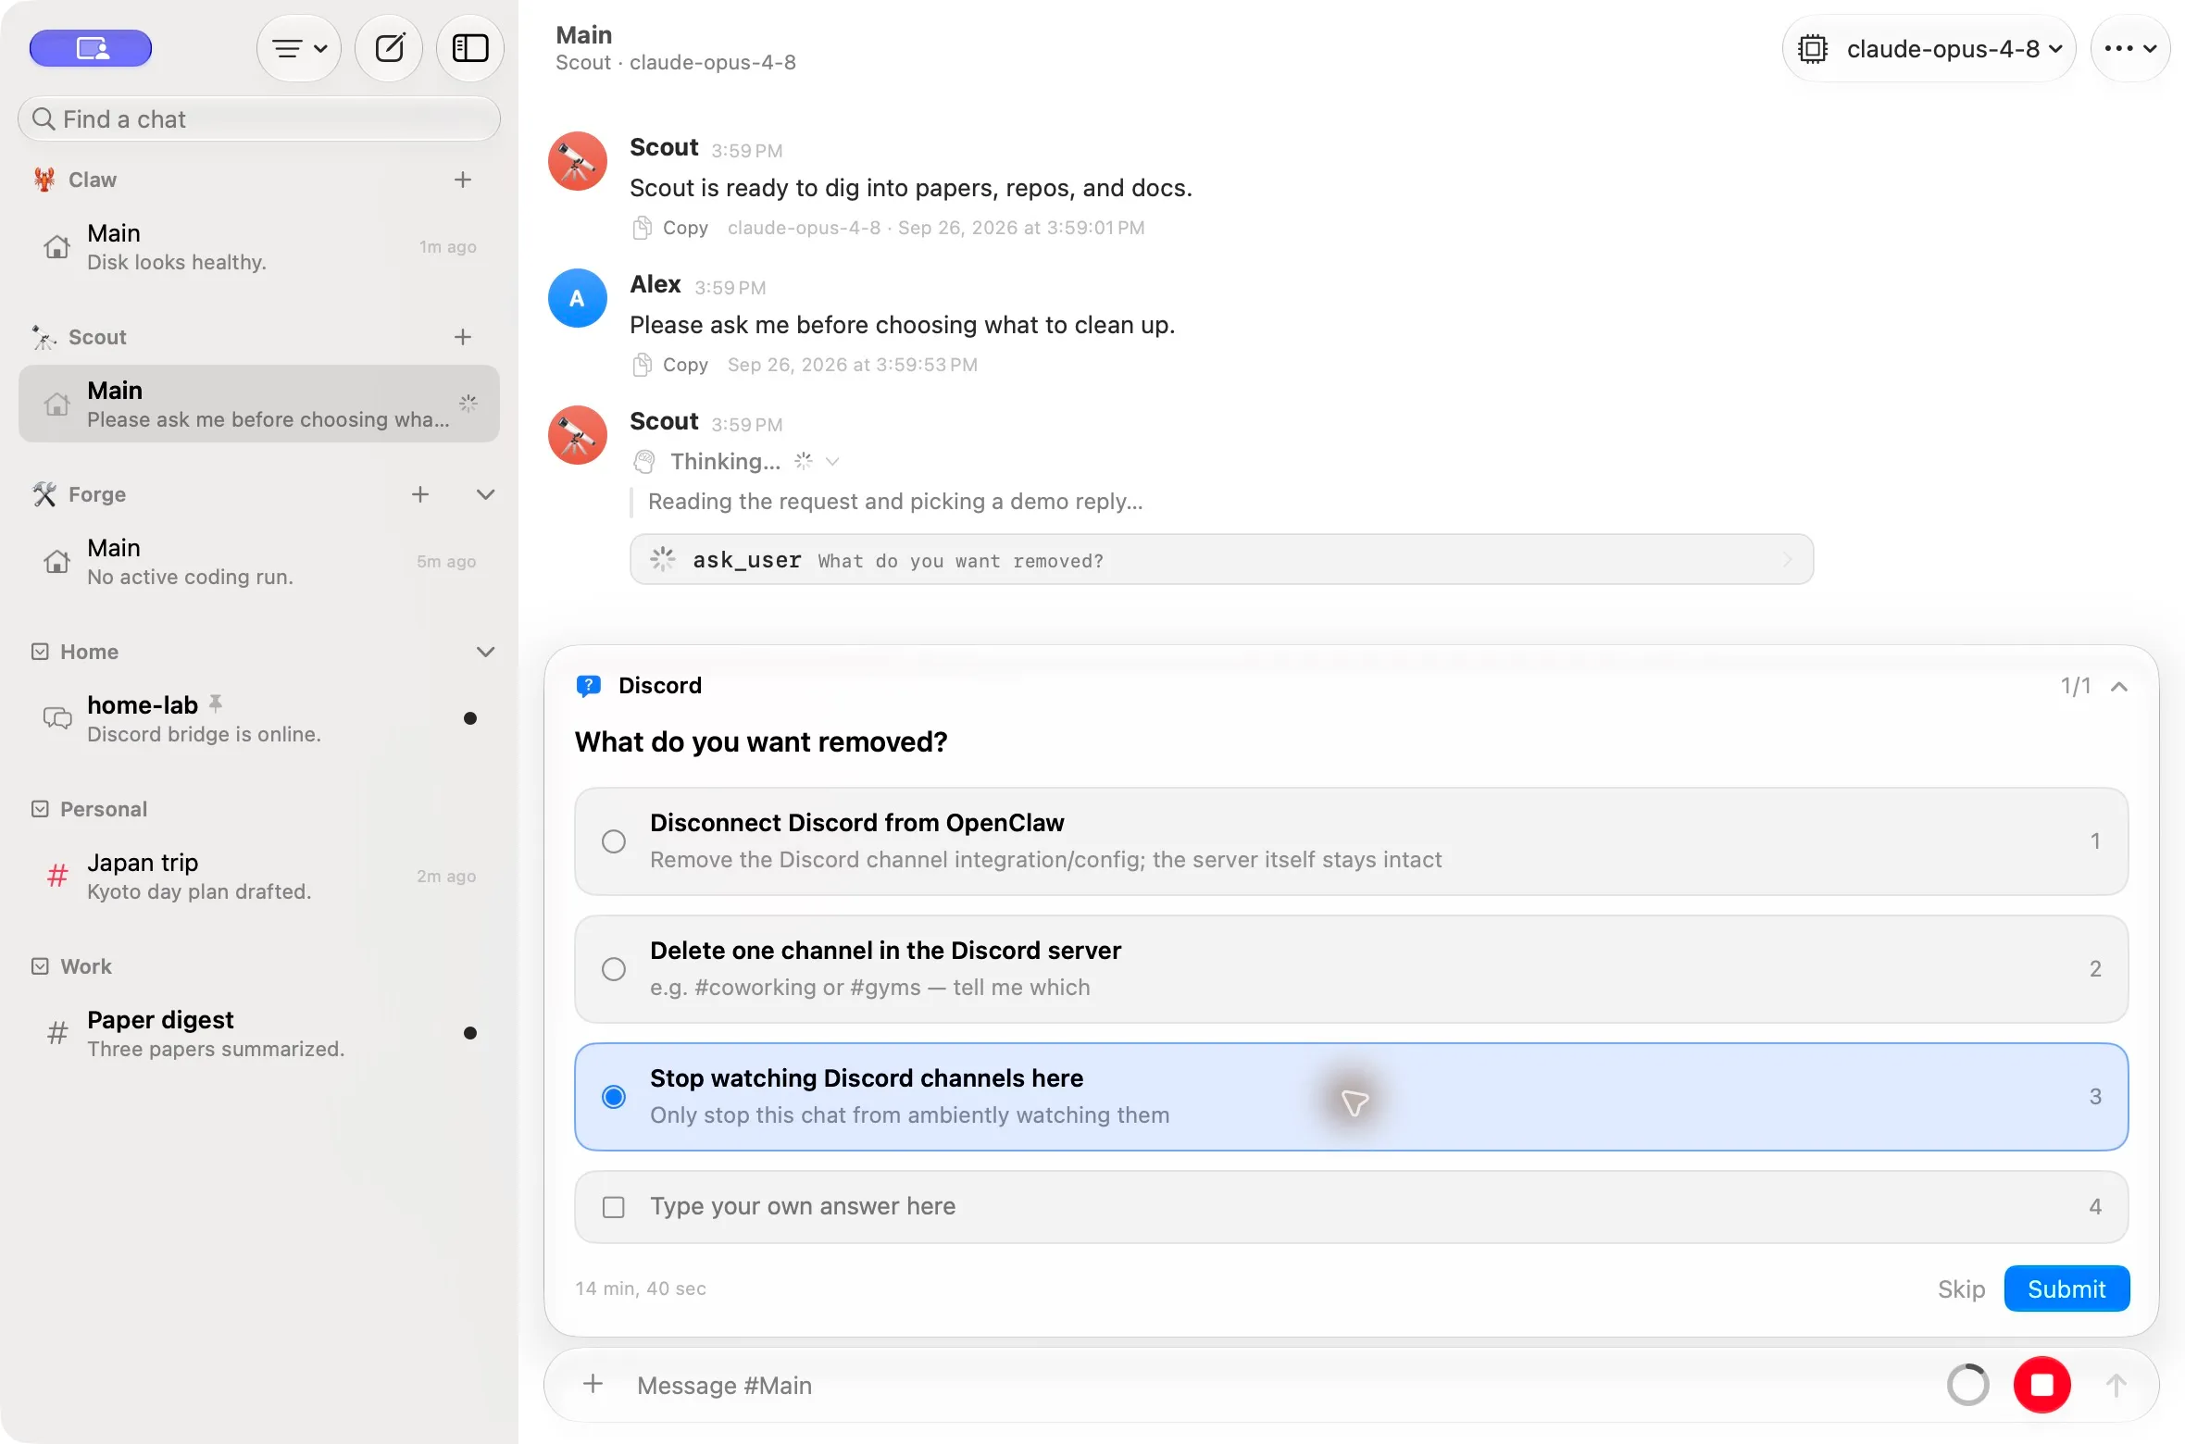
Task: Open the Paper digest chat
Action: click(259, 1034)
